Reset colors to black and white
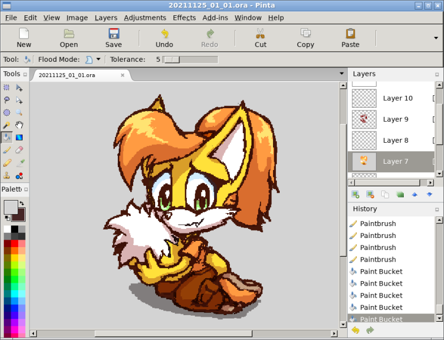The width and height of the screenshot is (444, 340). [x=7, y=218]
